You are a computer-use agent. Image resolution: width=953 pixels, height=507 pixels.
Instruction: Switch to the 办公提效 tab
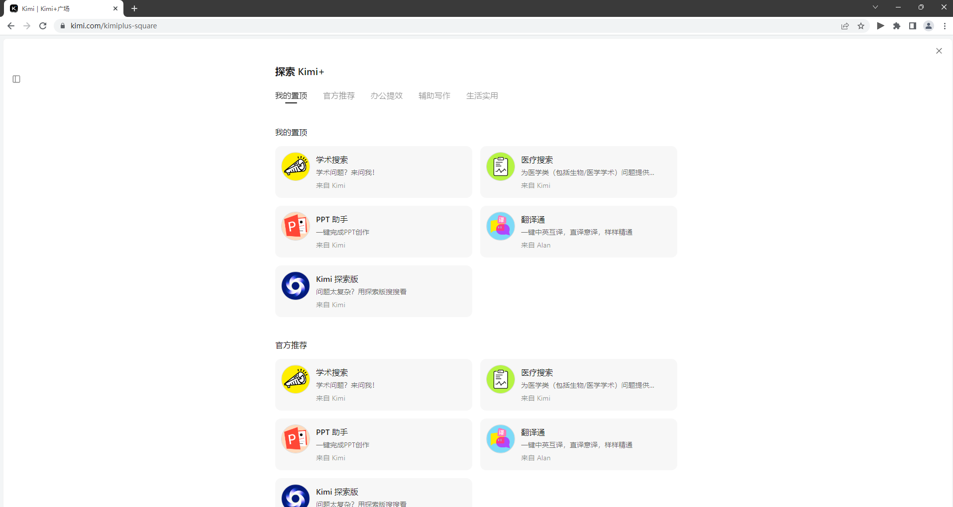387,95
